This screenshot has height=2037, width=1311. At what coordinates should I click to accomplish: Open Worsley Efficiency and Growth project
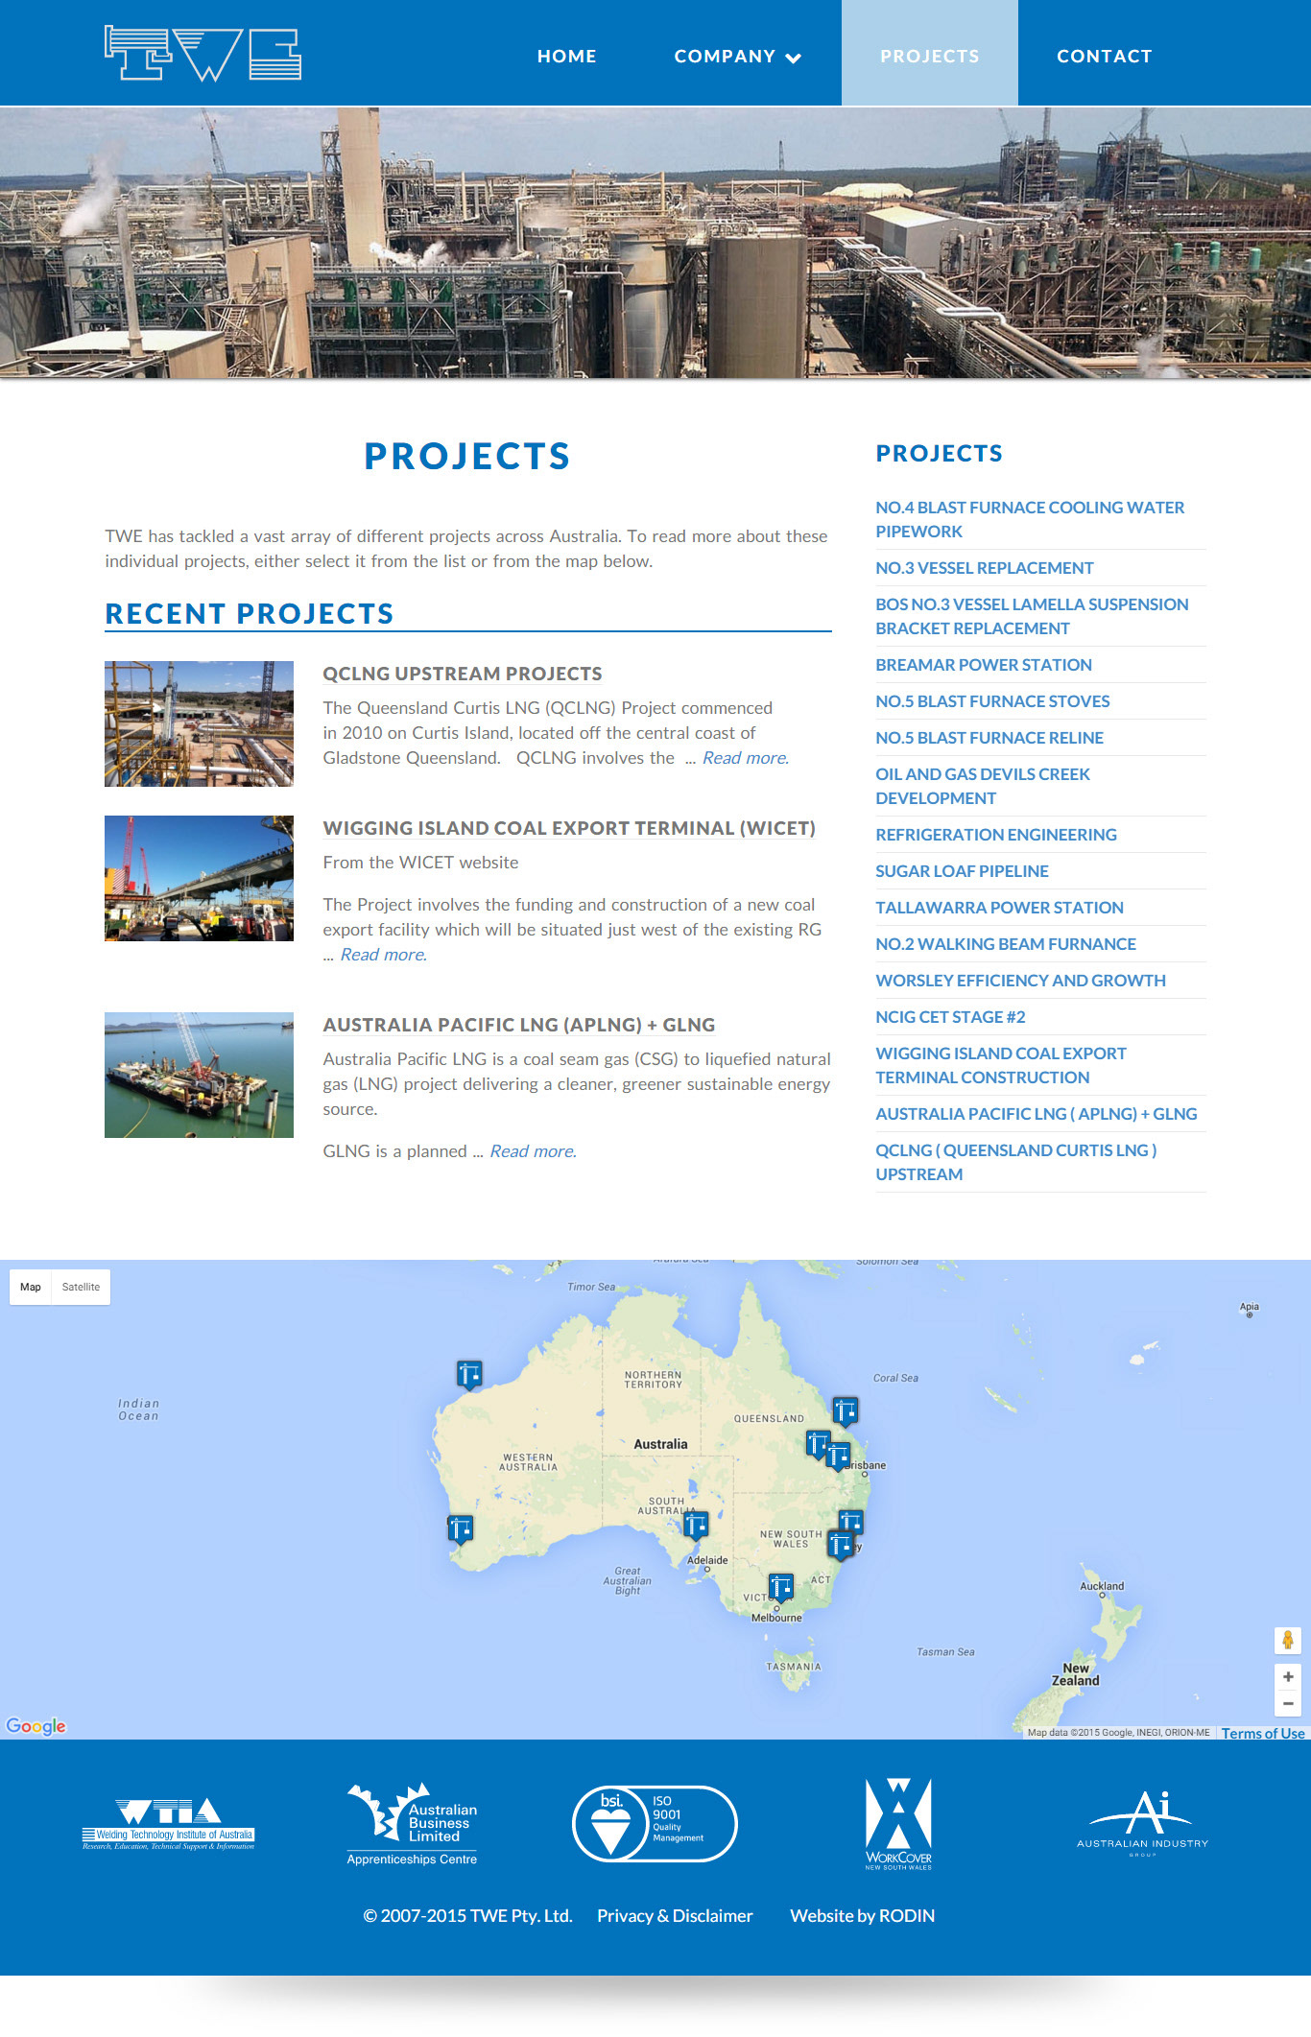1020,981
